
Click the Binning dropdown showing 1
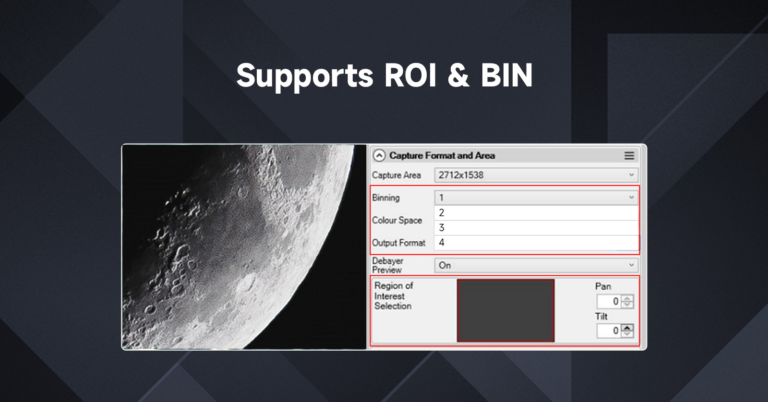(x=536, y=197)
